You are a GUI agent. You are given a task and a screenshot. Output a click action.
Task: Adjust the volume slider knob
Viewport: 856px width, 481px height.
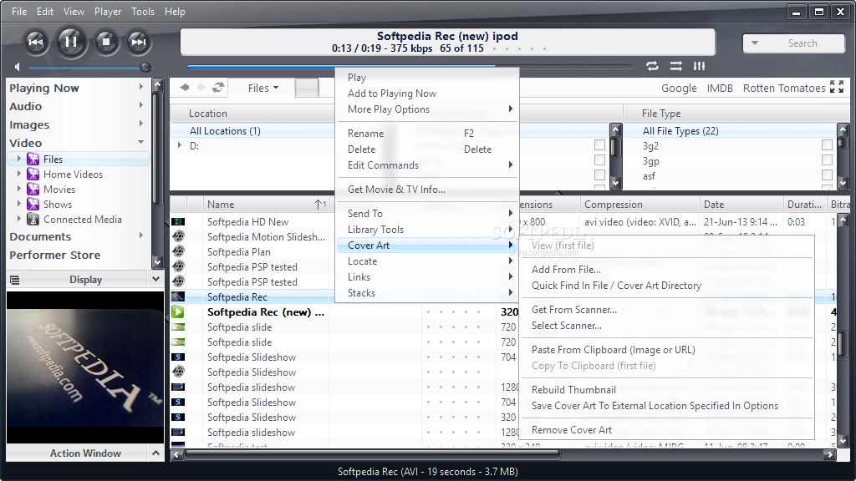point(145,67)
